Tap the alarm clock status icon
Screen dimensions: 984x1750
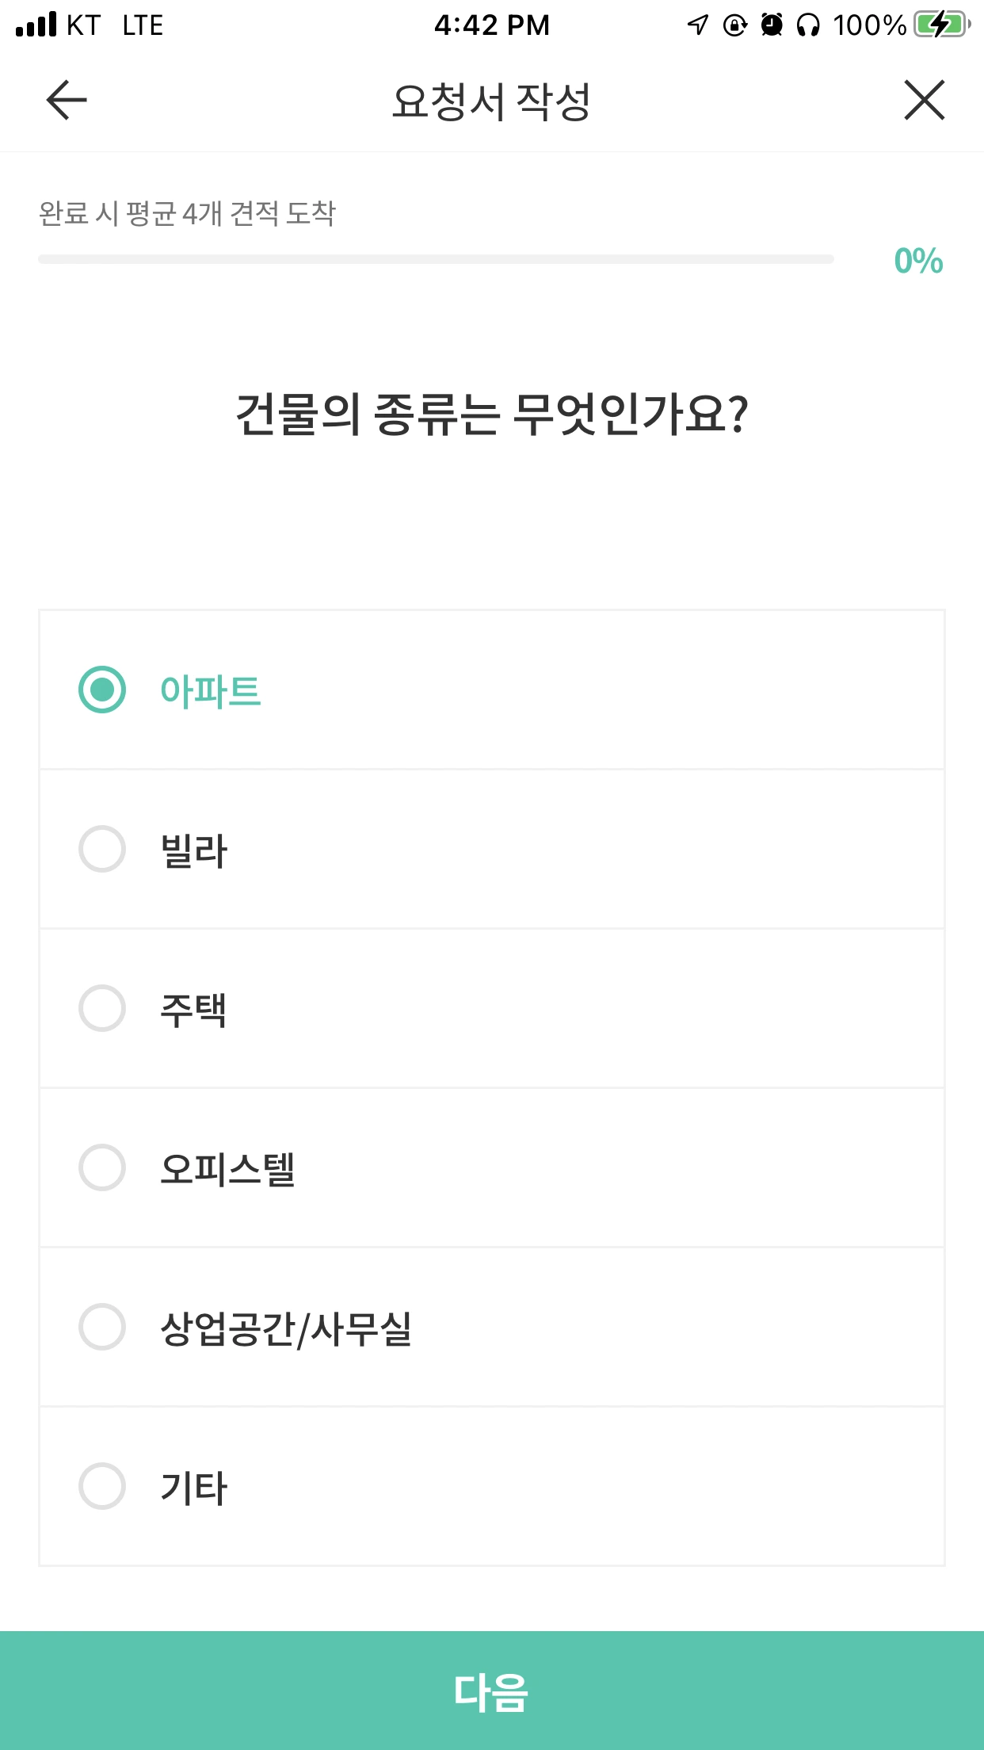click(x=772, y=25)
